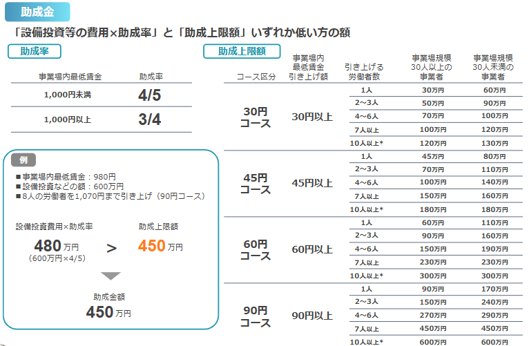Click 450万円 under 30人未満 in 90円コース table row
This screenshot has height=346, width=529.
(x=494, y=329)
